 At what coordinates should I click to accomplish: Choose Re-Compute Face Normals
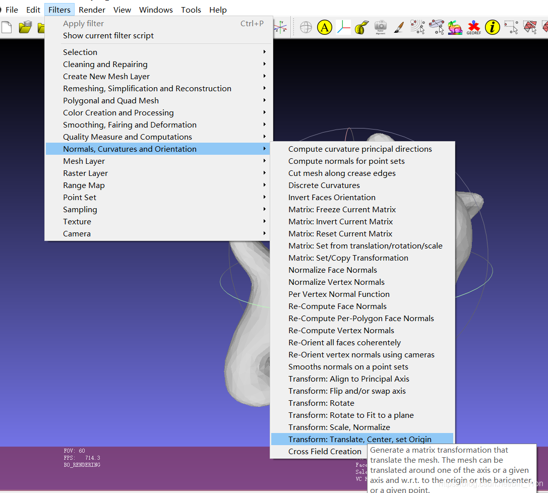(x=362, y=306)
